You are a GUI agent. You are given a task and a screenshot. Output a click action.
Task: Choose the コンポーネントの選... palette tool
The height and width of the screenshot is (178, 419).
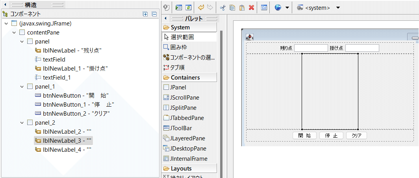click(x=189, y=57)
